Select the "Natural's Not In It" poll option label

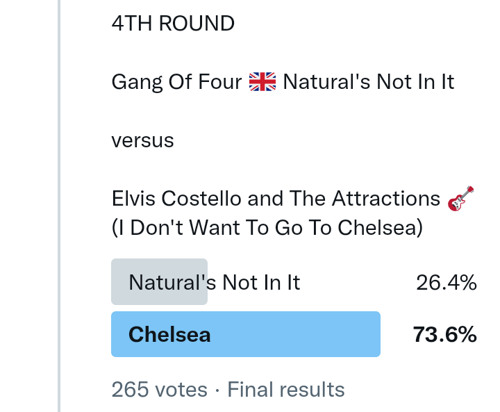coord(215,283)
